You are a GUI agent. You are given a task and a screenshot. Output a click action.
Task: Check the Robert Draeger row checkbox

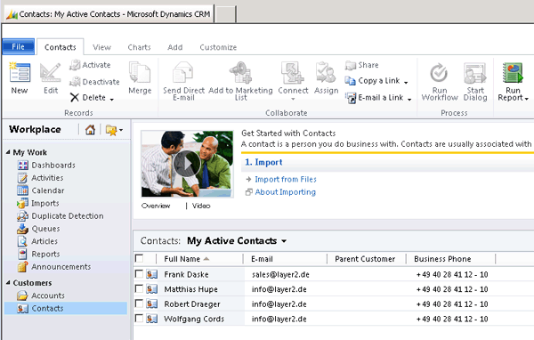coord(139,304)
